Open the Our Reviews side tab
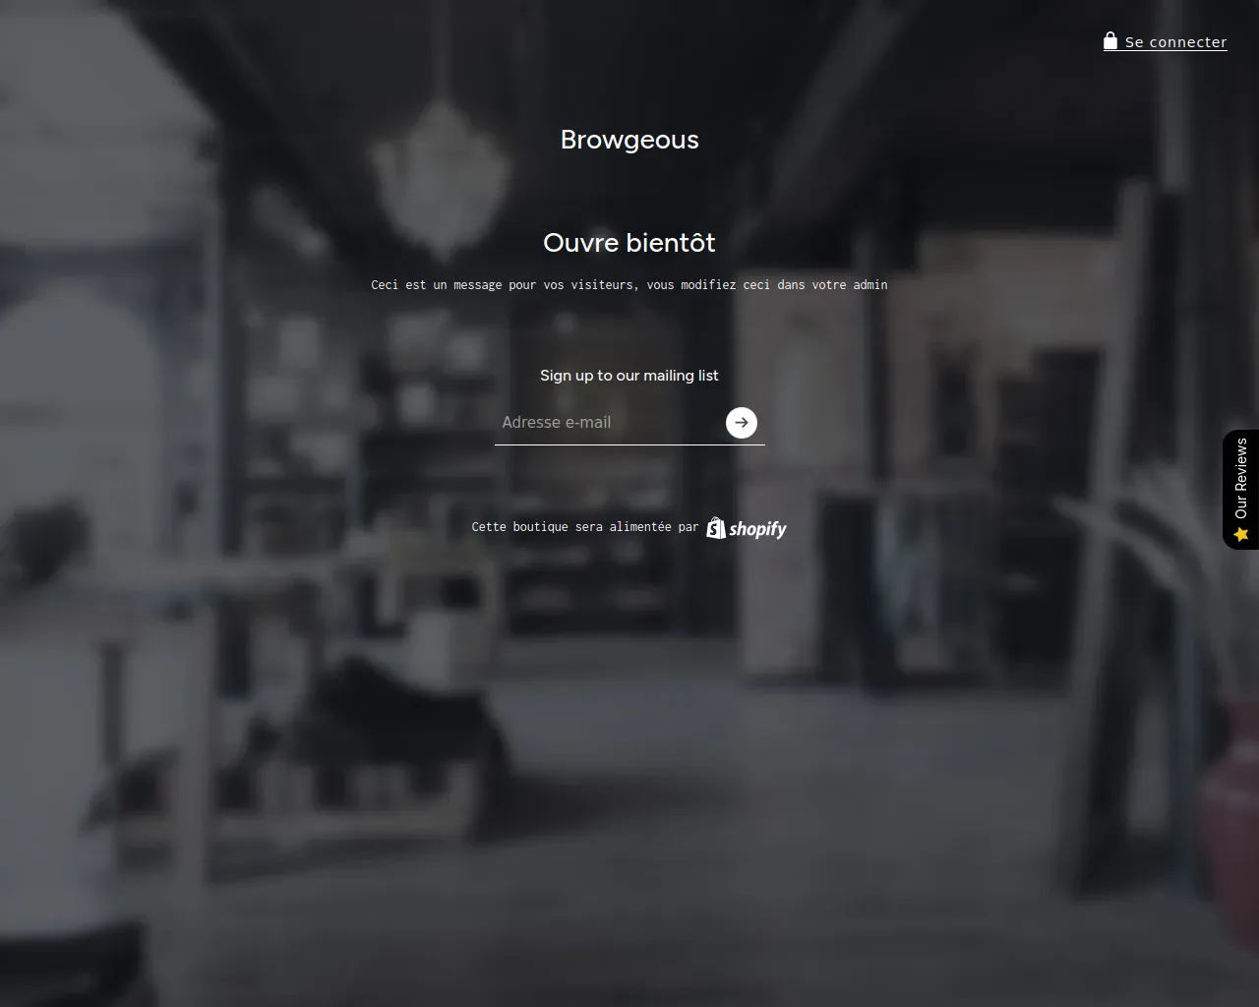1259x1007 pixels. click(1241, 490)
